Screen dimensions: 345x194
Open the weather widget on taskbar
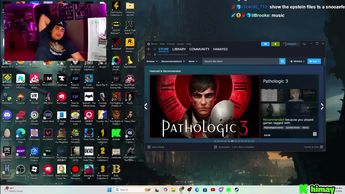pyautogui.click(x=13, y=190)
